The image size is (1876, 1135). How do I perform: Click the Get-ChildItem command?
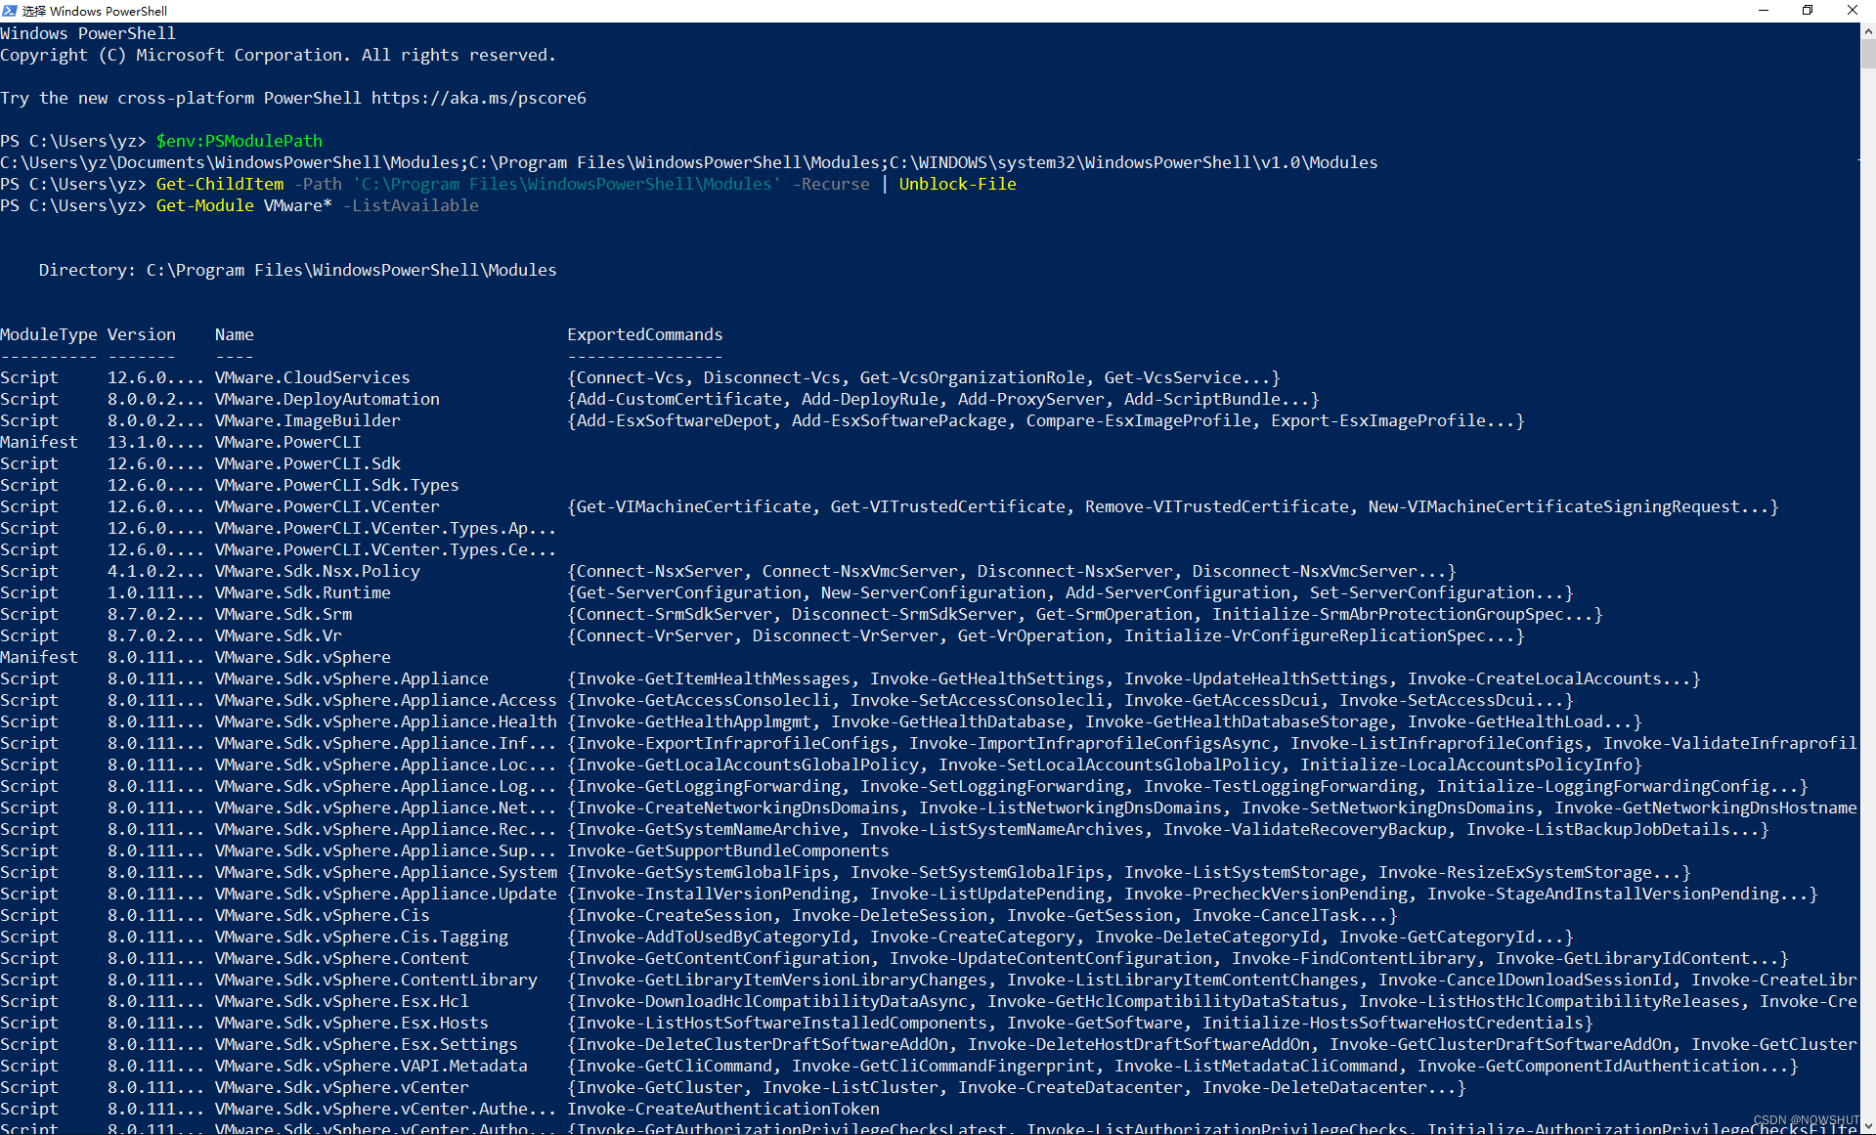tap(220, 184)
